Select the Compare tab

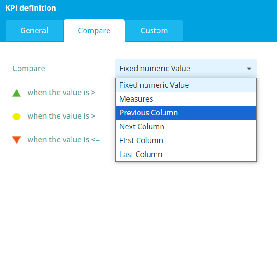(x=94, y=31)
